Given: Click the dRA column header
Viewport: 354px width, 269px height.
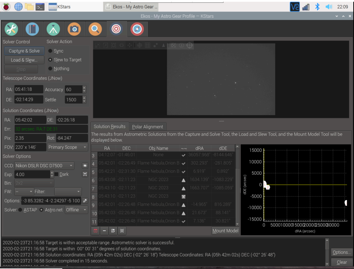Looking at the screenshot, I should point(199,148).
